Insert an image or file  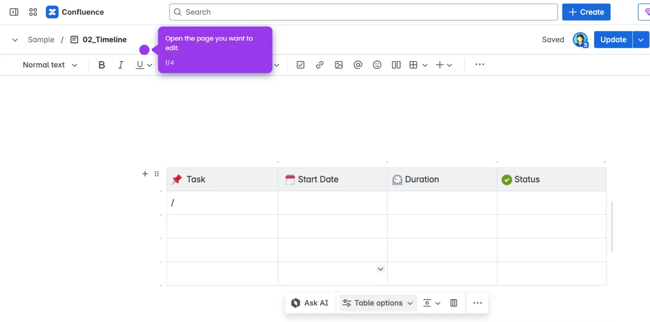[x=339, y=65]
